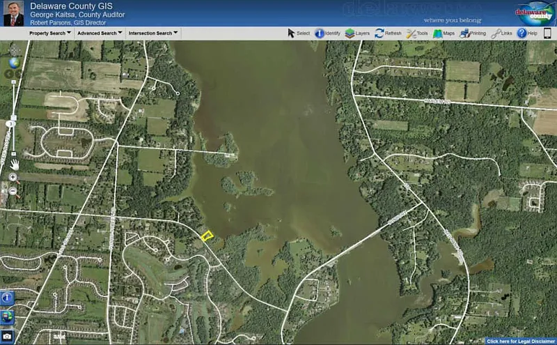This screenshot has height=345, width=557.
Task: Open the Layers panel
Action: pyautogui.click(x=357, y=33)
